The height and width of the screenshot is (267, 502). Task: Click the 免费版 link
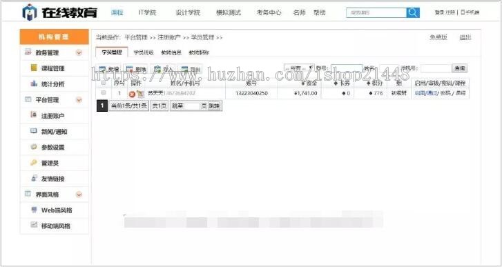click(x=438, y=37)
